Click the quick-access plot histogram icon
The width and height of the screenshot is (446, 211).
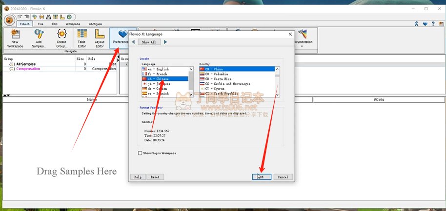[48, 17]
